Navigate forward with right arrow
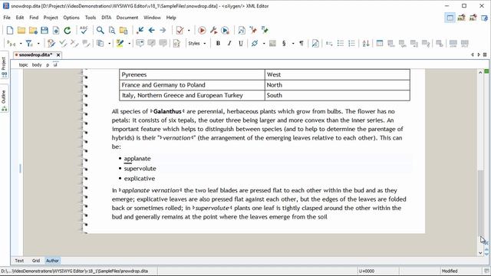 (x=163, y=31)
